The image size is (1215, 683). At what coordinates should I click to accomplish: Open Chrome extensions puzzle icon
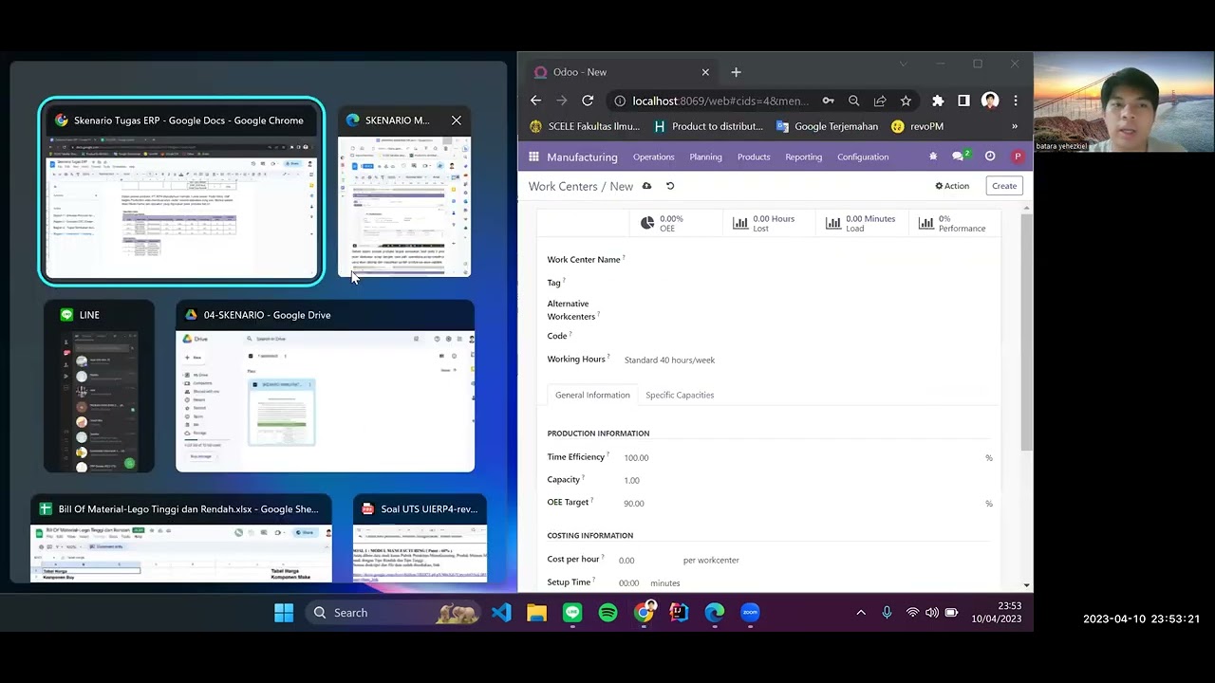coord(938,101)
